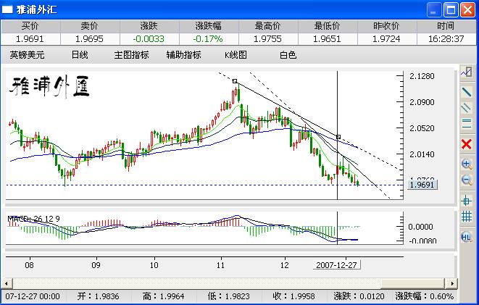Select the parallel channel lines tool
This screenshot has width=479, height=305.
tap(467, 108)
